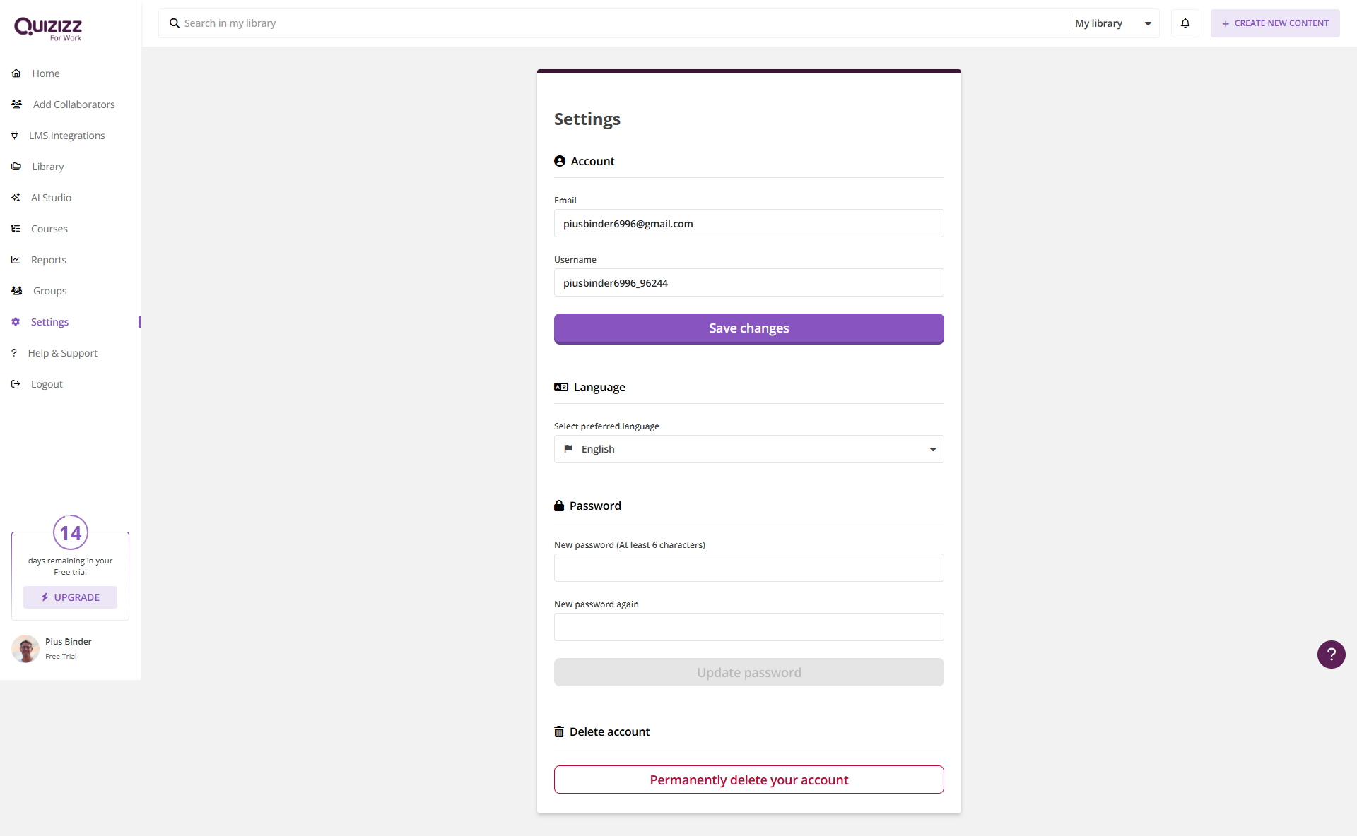
Task: Click the Upgrade button in the trial box
Action: [70, 597]
